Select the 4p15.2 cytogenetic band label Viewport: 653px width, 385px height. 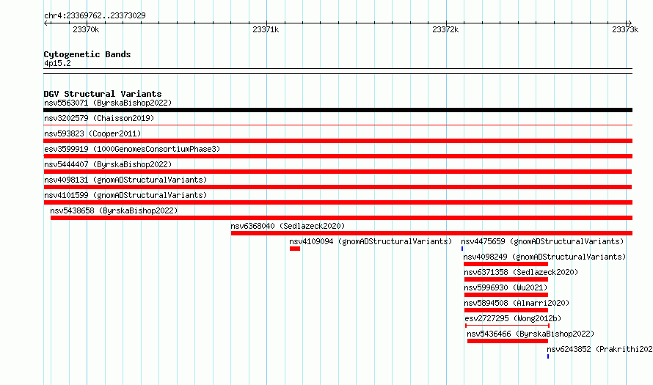[x=57, y=63]
